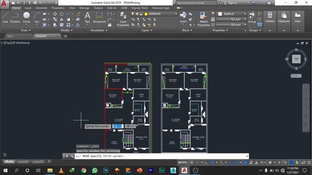Open the Insert ribbon tab
312x175 pixels.
point(28,8)
